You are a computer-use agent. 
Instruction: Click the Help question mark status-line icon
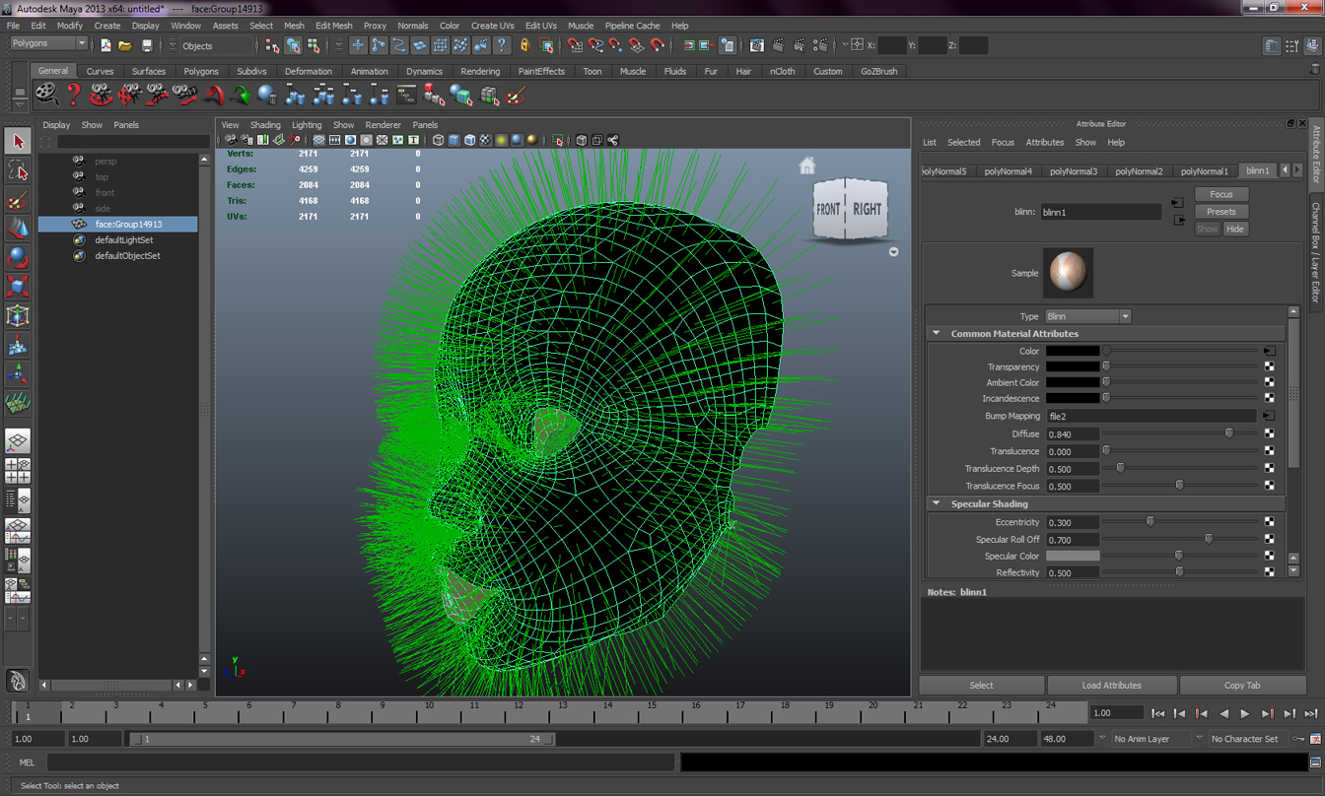502,45
